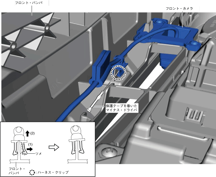This screenshot has width=216, height=177.
Task: Select the ツメ label in the inset
Action: point(40,154)
